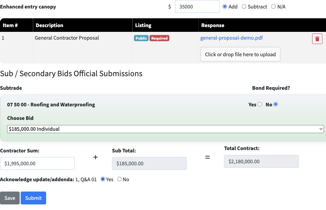Click the Submit button
Image resolution: width=326 pixels, height=210 pixels.
33,198
